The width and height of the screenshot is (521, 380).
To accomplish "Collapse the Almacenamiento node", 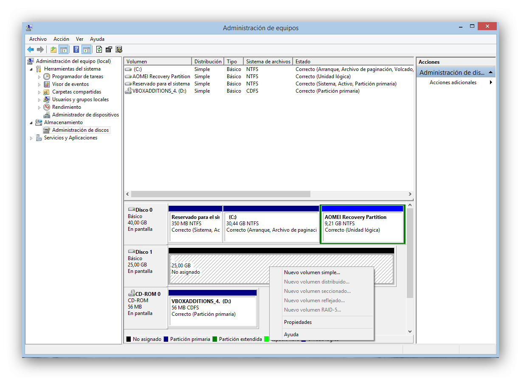I will click(x=31, y=122).
